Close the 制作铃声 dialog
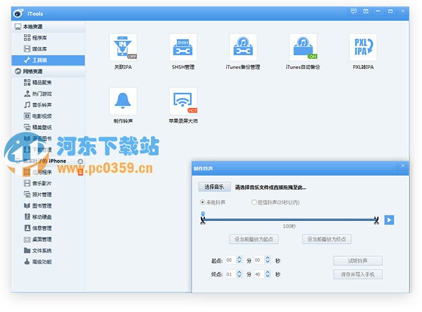The image size is (422, 312). tap(402, 166)
